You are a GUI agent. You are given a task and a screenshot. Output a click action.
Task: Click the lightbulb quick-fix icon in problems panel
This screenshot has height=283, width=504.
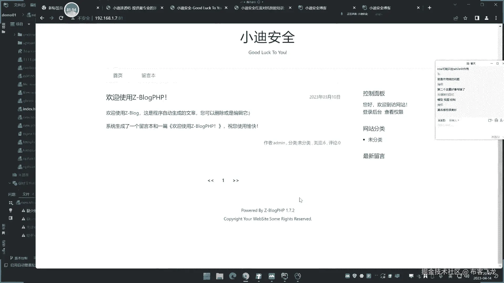(x=10, y=210)
